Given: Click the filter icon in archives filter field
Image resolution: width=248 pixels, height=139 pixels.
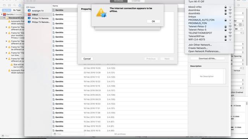Looking at the screenshot, I should click(x=55, y=134).
